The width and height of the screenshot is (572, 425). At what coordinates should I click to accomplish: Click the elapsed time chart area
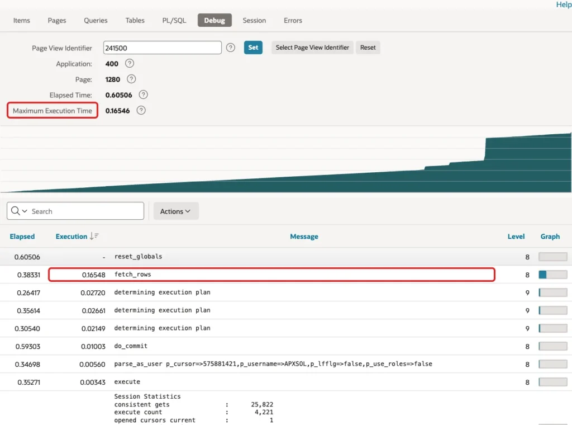(x=286, y=163)
